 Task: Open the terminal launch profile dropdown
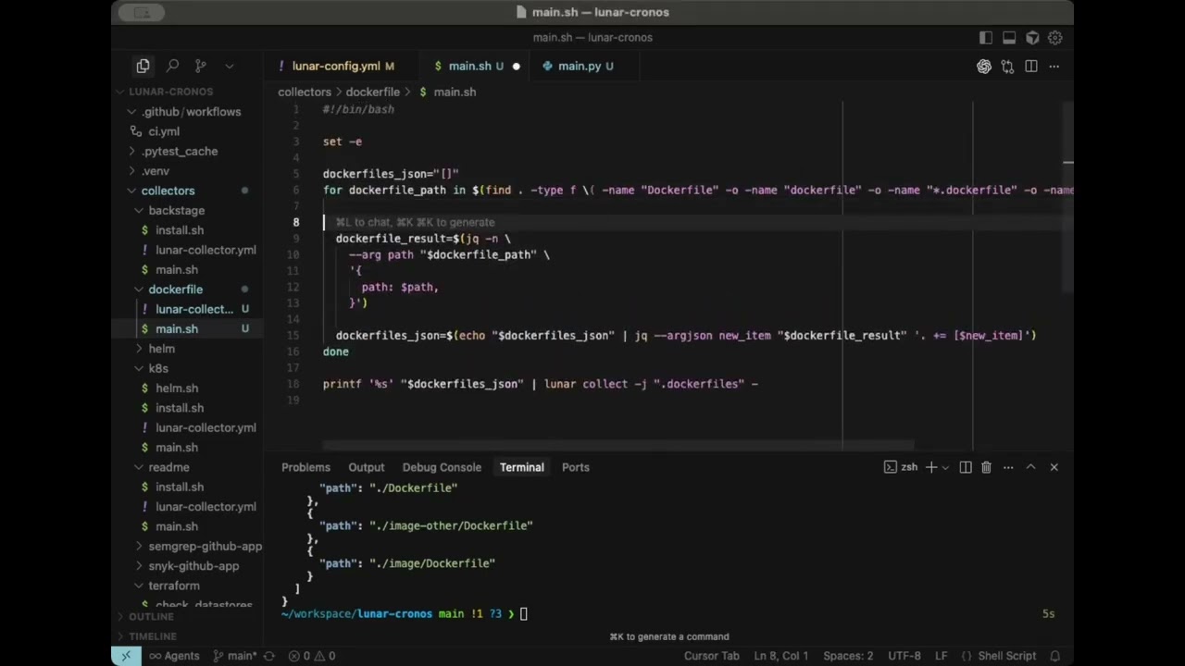pyautogui.click(x=945, y=467)
